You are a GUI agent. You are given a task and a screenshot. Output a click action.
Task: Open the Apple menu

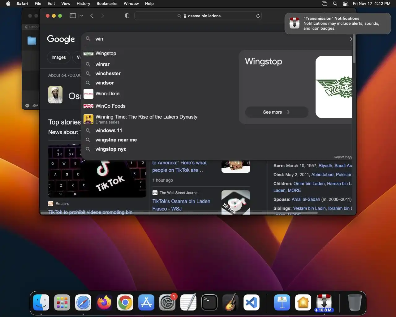(x=8, y=4)
